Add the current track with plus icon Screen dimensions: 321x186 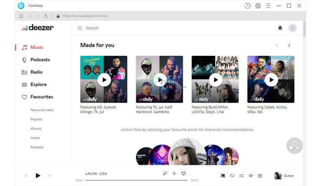click(x=174, y=173)
